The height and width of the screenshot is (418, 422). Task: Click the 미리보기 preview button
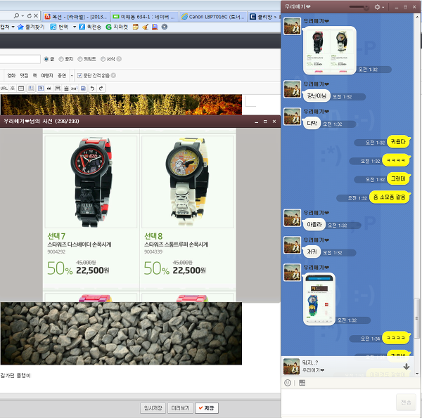pyautogui.click(x=180, y=408)
